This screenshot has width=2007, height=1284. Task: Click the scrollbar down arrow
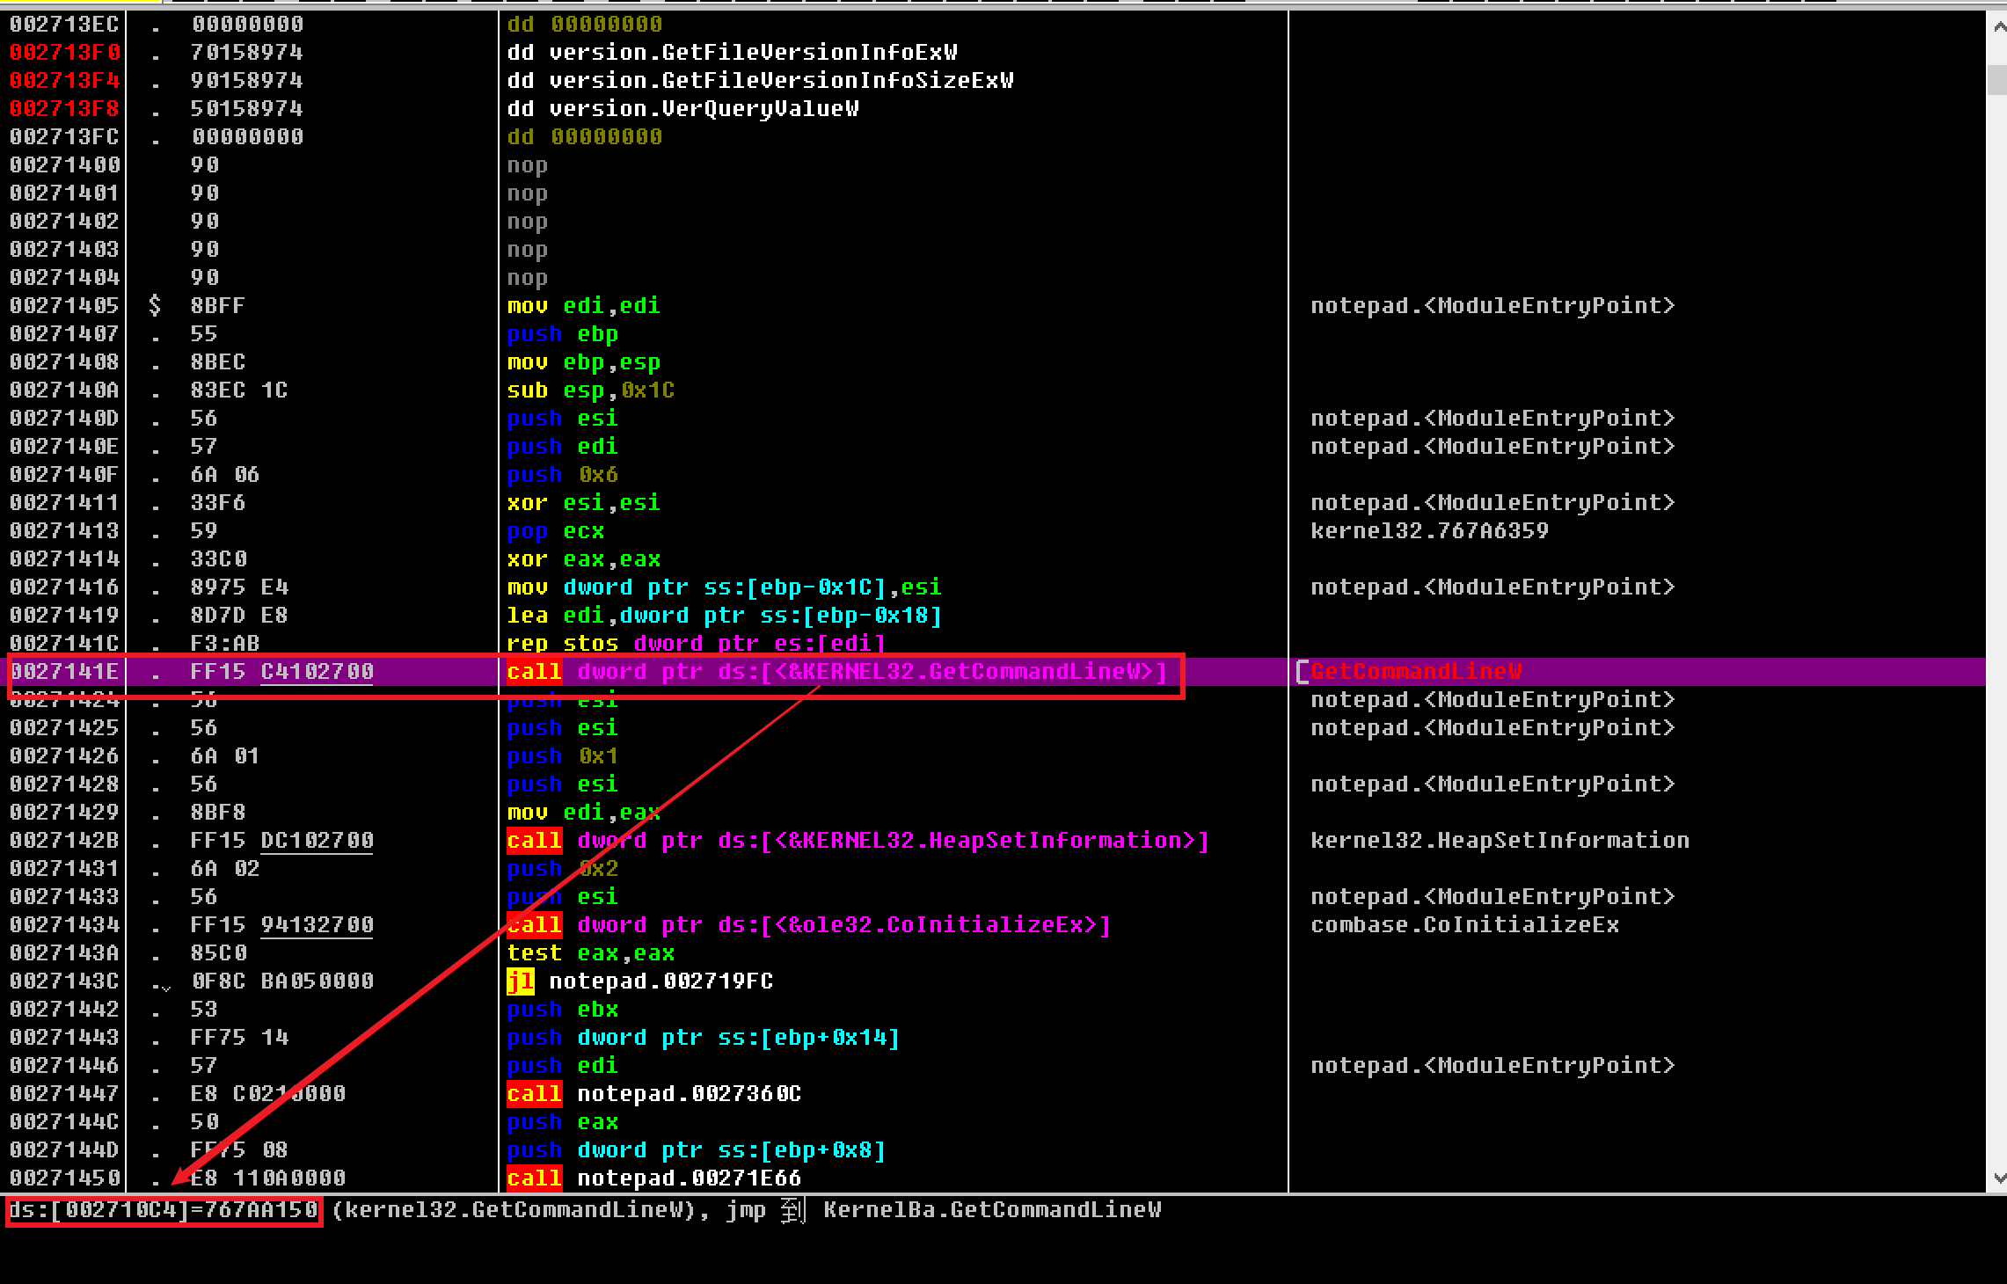tap(1998, 1178)
